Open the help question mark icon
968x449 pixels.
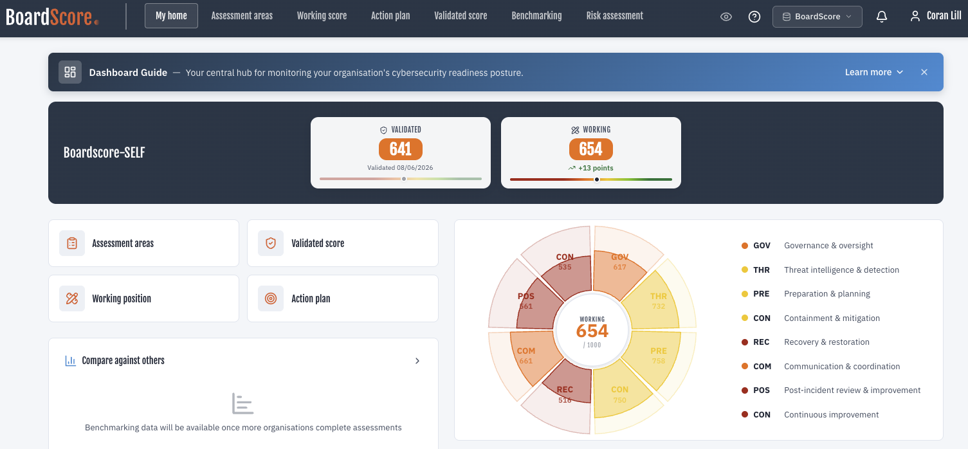coord(754,17)
